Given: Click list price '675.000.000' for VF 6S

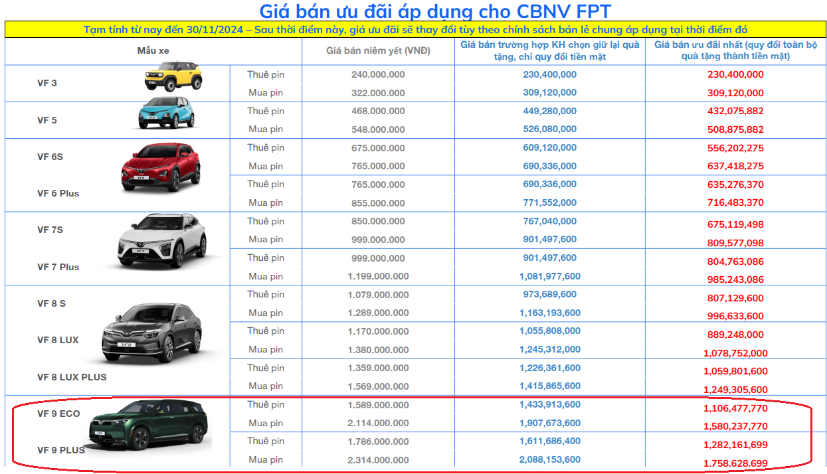Looking at the screenshot, I should (378, 148).
